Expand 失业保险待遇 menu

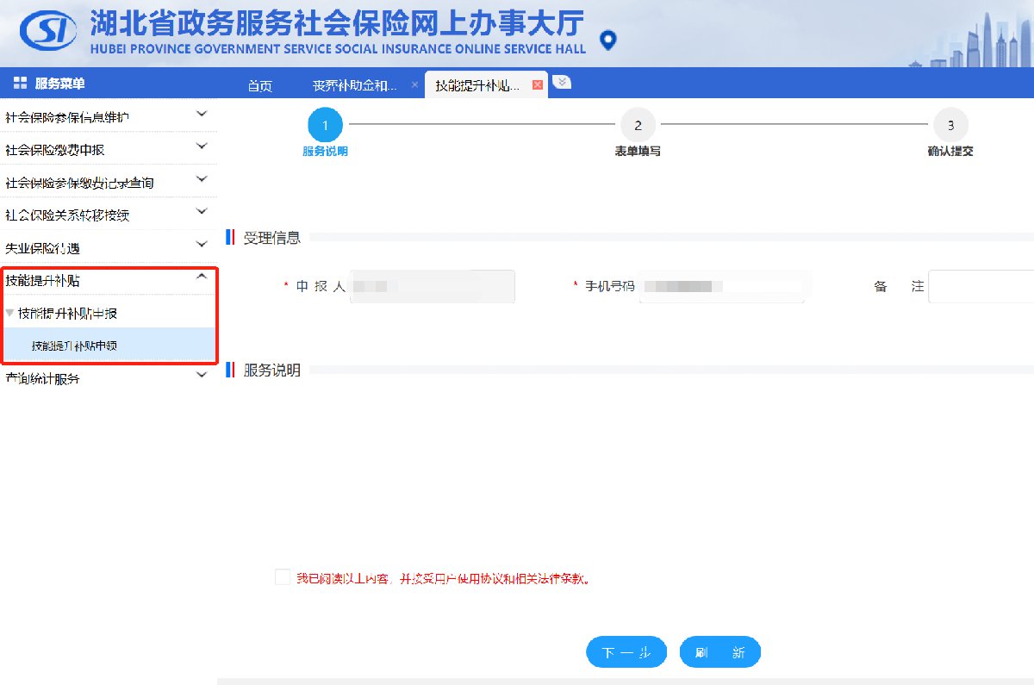[x=202, y=245]
